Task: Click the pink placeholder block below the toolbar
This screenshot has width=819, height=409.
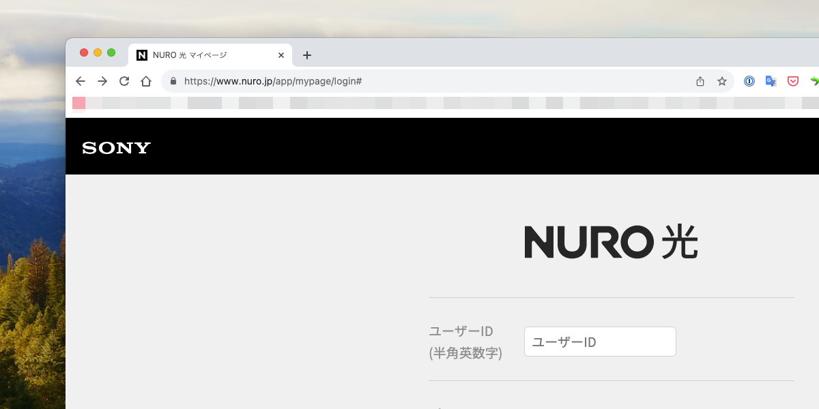Action: 78,102
